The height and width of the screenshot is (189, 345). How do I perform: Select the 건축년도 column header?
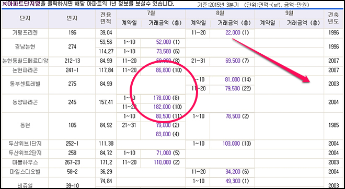point(333,18)
